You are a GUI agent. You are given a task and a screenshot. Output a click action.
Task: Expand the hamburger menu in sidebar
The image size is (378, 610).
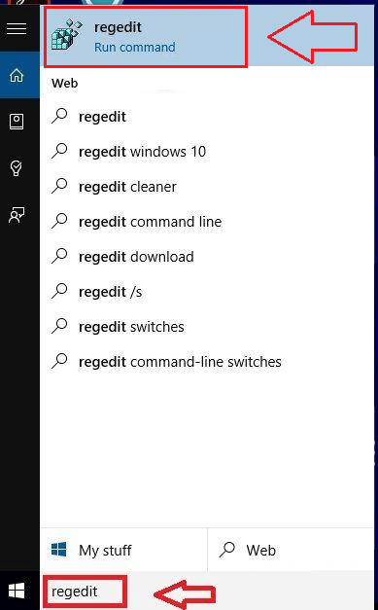(17, 29)
